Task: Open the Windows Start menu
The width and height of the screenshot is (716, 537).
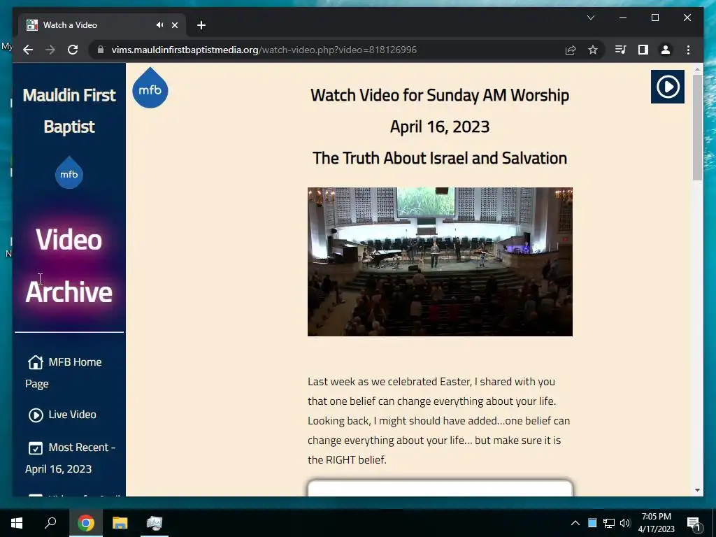Action: click(17, 523)
